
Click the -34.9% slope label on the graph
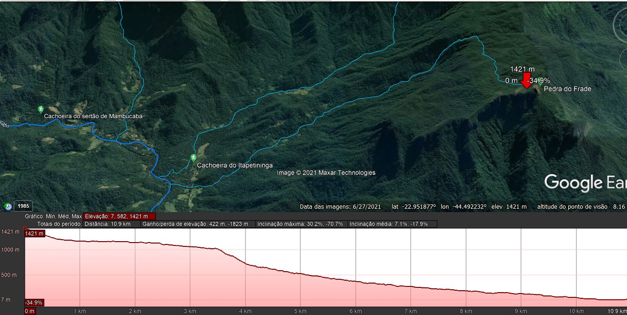[x=34, y=303]
